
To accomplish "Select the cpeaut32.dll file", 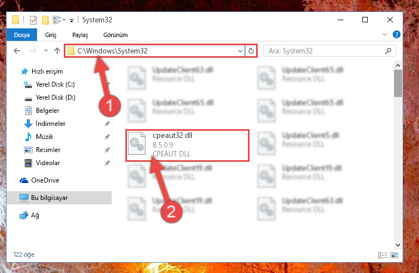I will click(187, 145).
